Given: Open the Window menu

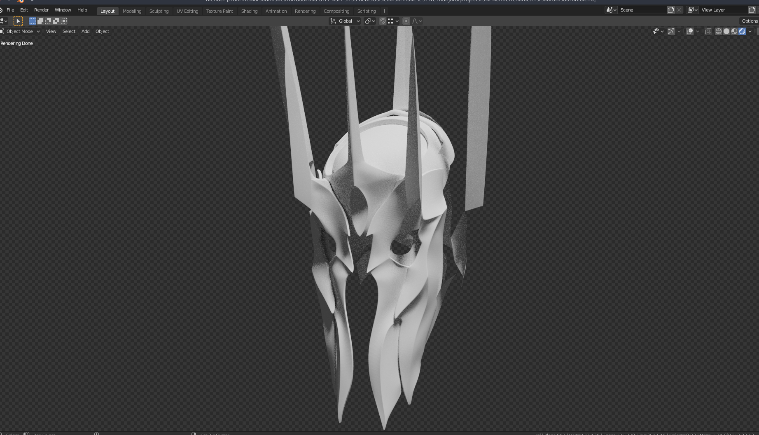Looking at the screenshot, I should tap(63, 10).
